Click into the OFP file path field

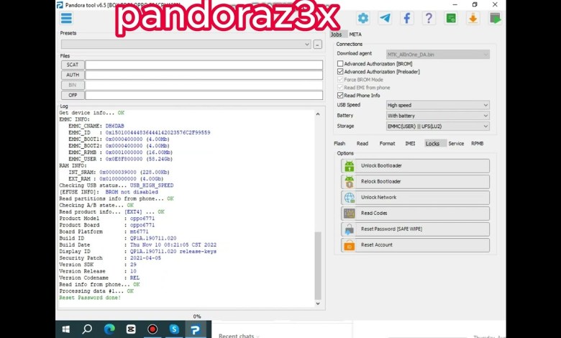coord(204,95)
